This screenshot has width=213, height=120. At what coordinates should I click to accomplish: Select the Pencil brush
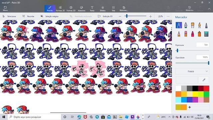coord(179,34)
